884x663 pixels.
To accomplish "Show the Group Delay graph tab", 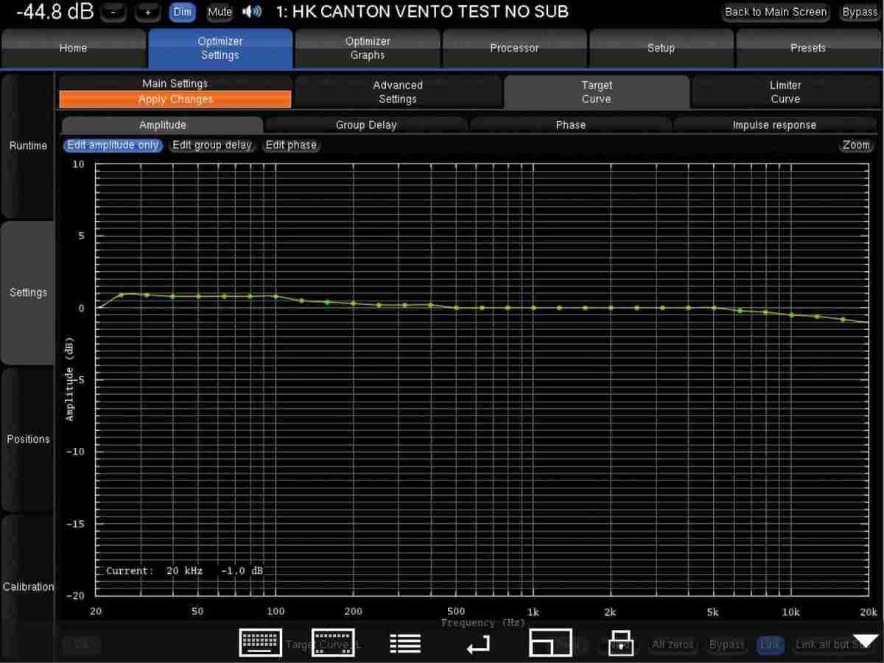I will 366,125.
